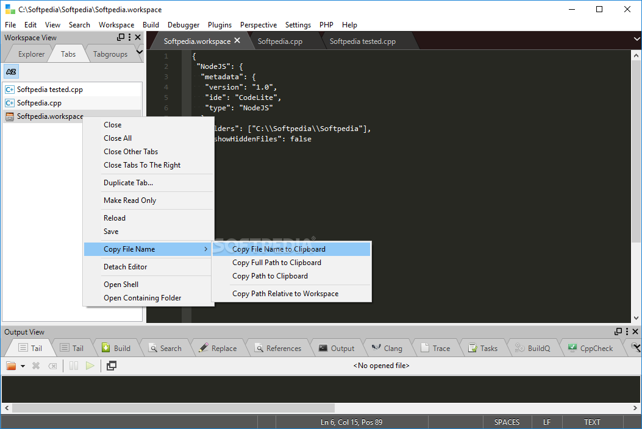Image resolution: width=642 pixels, height=429 pixels.
Task: Click the LF line ending indicator
Action: click(547, 422)
